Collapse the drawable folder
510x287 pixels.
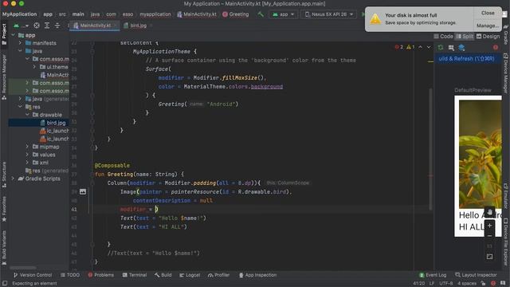pos(27,115)
